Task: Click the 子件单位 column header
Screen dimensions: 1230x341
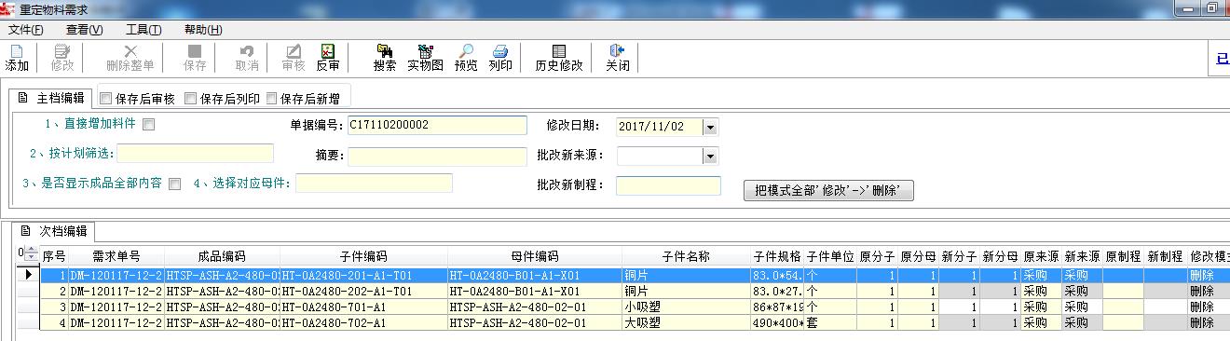Action: coord(830,256)
